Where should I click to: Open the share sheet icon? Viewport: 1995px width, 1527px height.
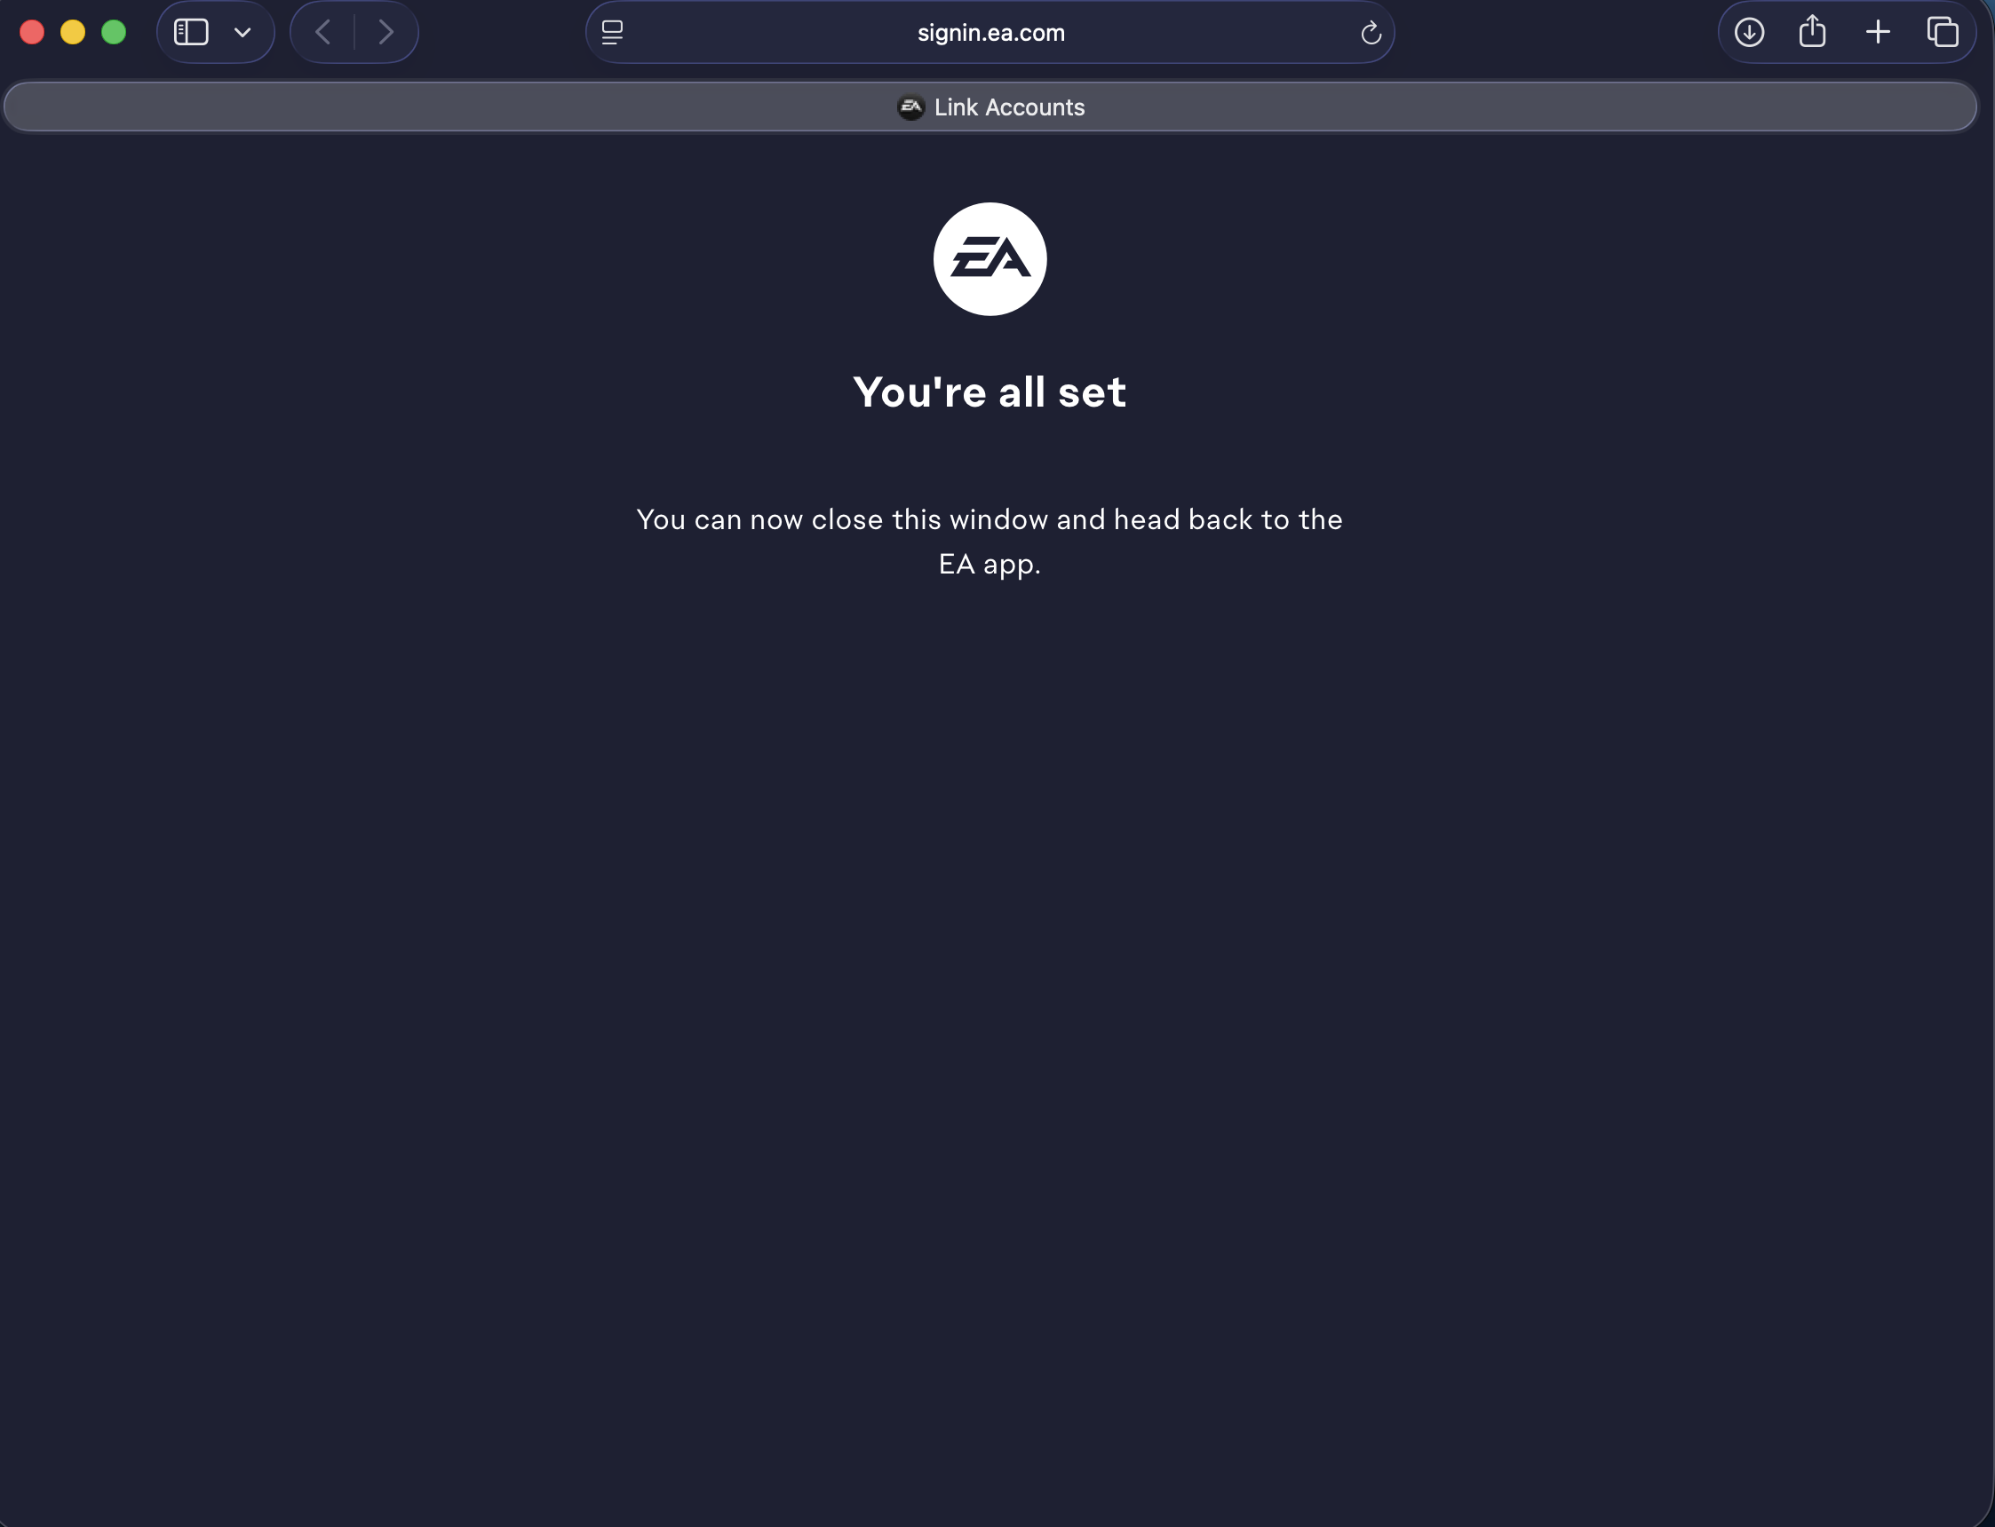[1812, 32]
